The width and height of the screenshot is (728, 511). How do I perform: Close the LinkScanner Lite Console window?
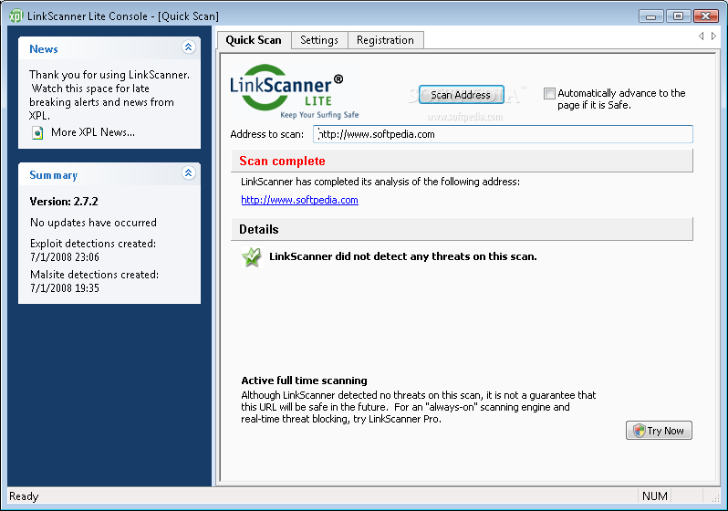[706, 16]
